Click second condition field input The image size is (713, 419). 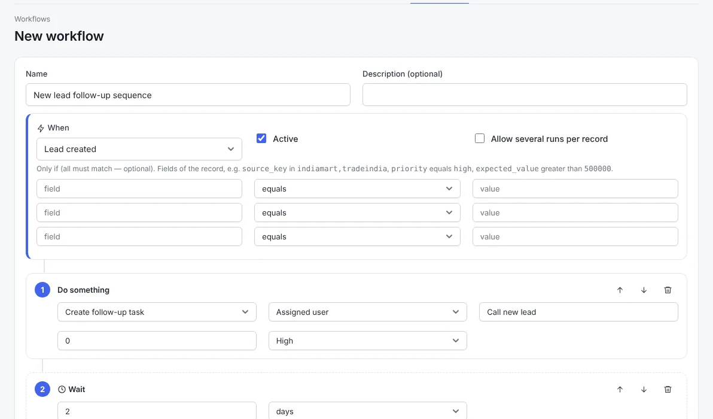139,212
